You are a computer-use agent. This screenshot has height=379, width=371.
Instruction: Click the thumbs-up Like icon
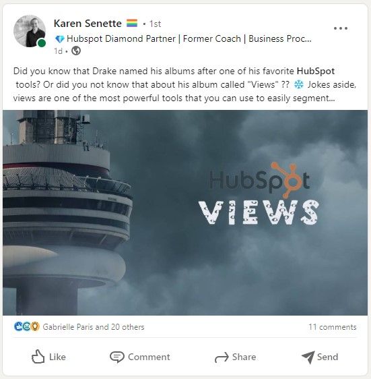click(x=38, y=357)
